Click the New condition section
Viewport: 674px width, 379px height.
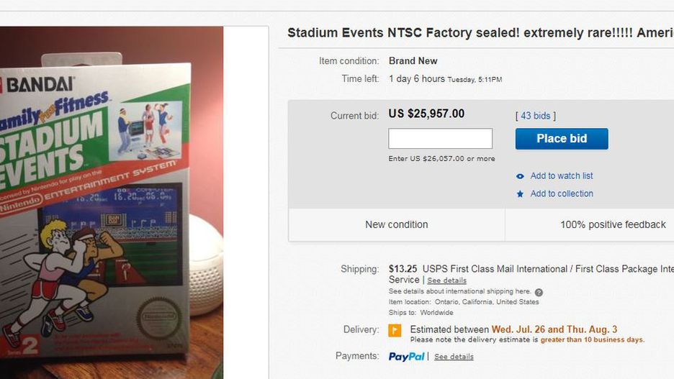tap(396, 225)
